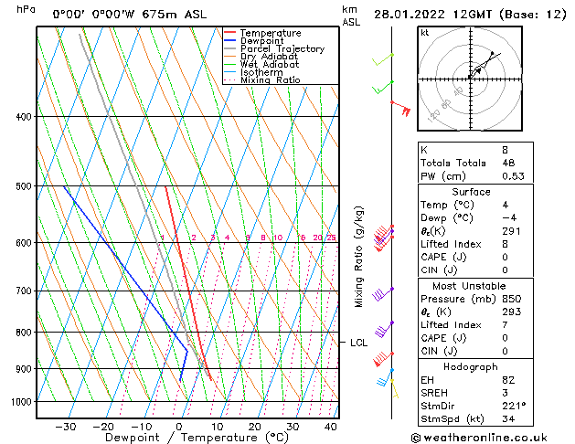This screenshot has width=575, height=444.
Task: Click the Totals Totals value 48
Action: tap(508, 163)
